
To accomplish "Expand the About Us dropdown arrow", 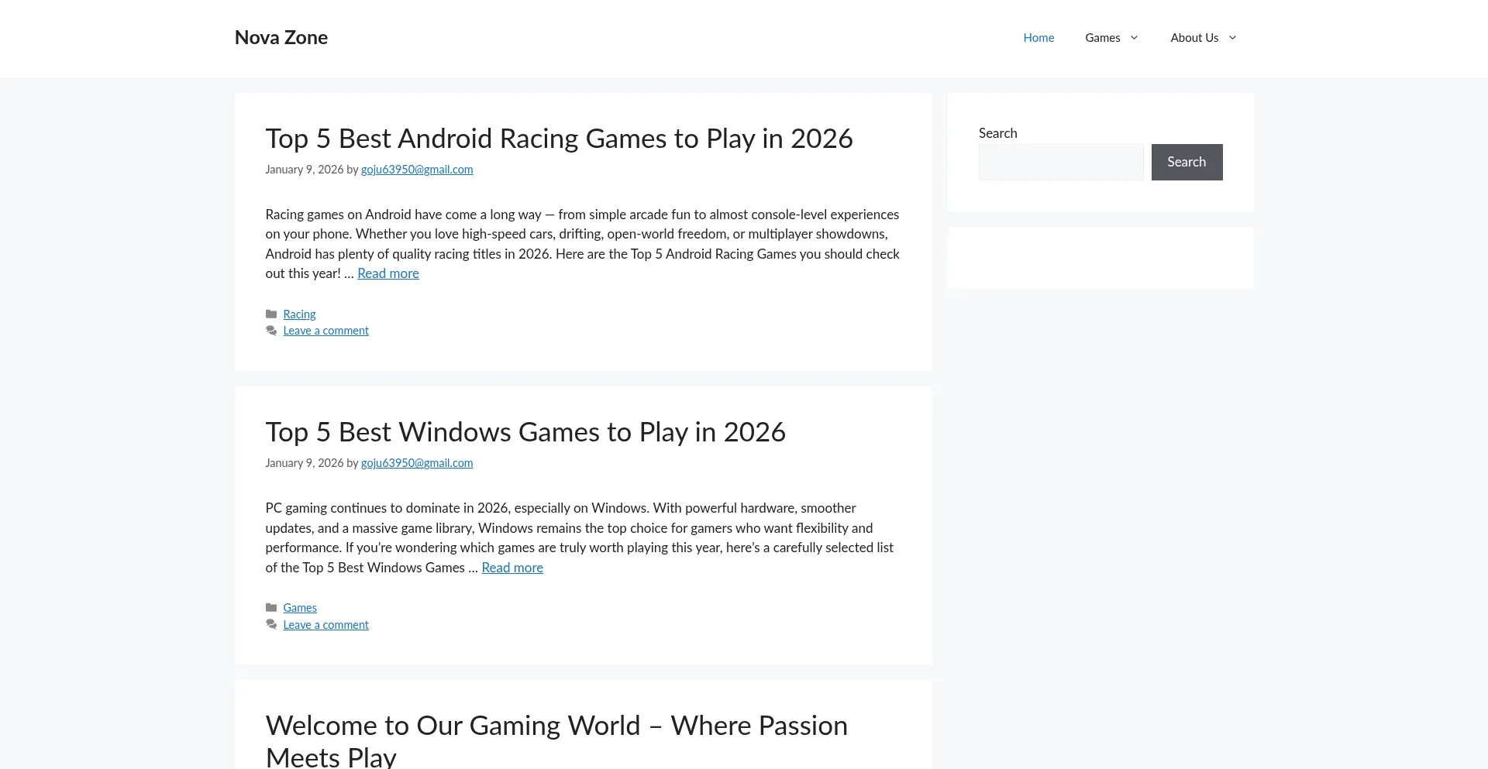I will pos(1232,37).
